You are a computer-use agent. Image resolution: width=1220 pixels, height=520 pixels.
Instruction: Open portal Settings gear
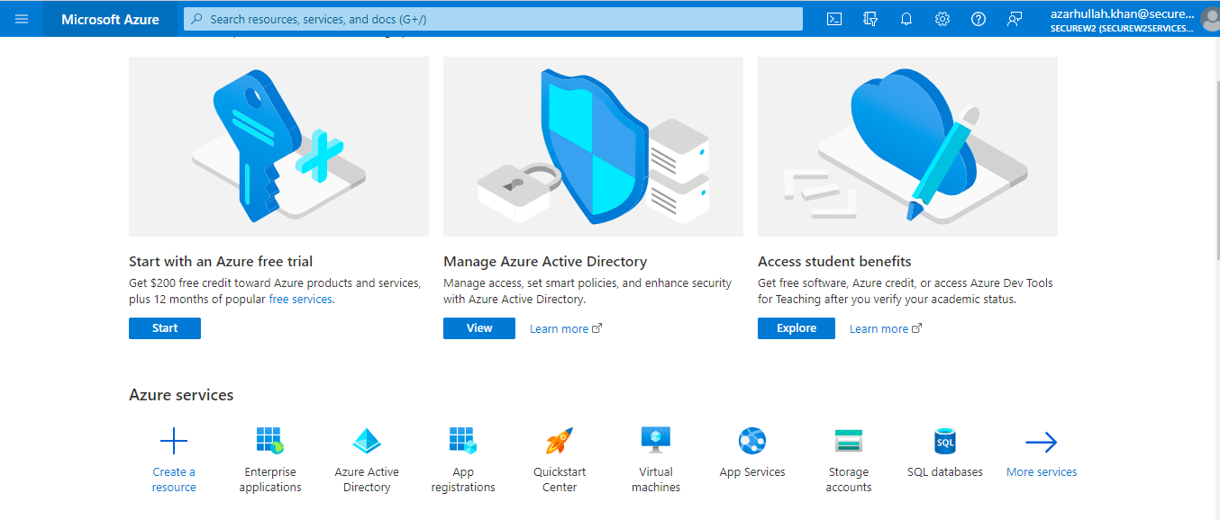point(942,19)
